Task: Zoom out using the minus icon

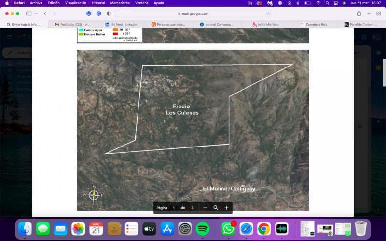Action: pyautogui.click(x=205, y=208)
